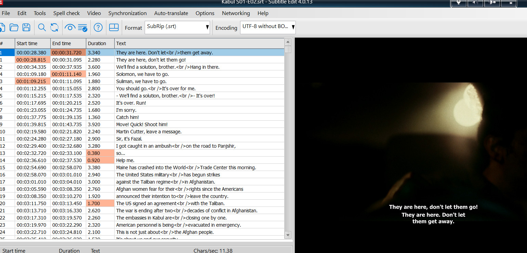Open the Networking menu

tap(236, 13)
